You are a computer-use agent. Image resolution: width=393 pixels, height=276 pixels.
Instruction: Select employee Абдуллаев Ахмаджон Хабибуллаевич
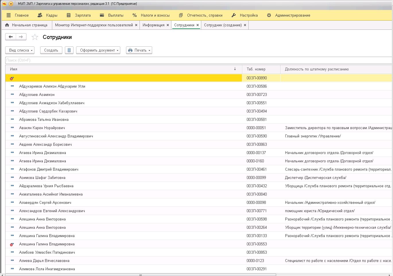coord(52,103)
